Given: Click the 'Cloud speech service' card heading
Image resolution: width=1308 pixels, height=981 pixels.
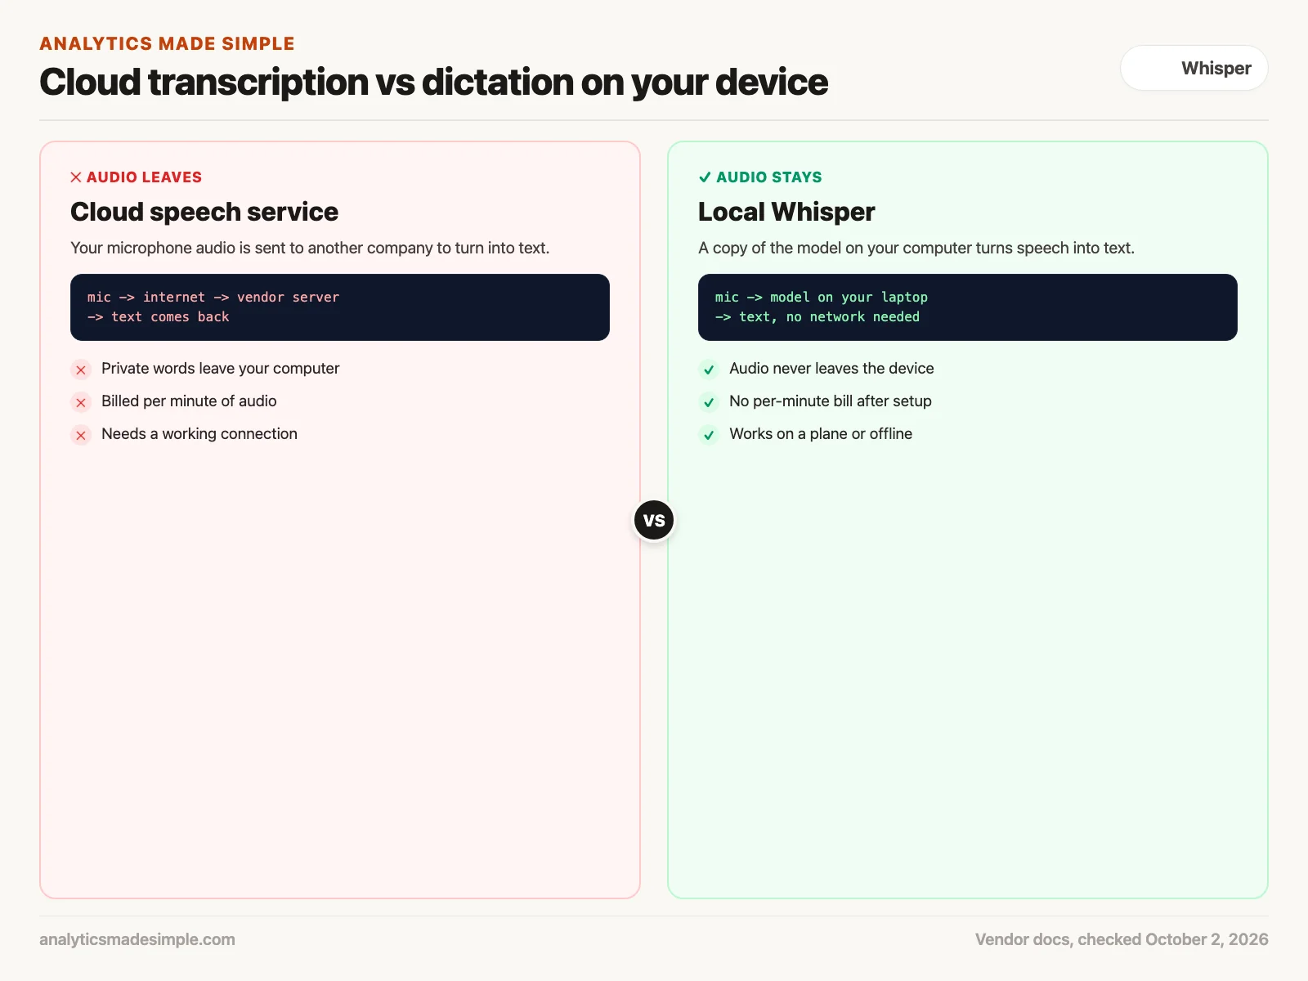Looking at the screenshot, I should (x=204, y=212).
